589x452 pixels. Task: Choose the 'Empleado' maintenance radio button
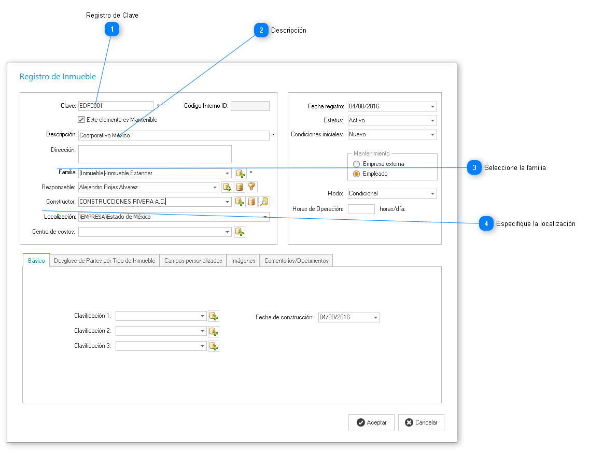356,174
